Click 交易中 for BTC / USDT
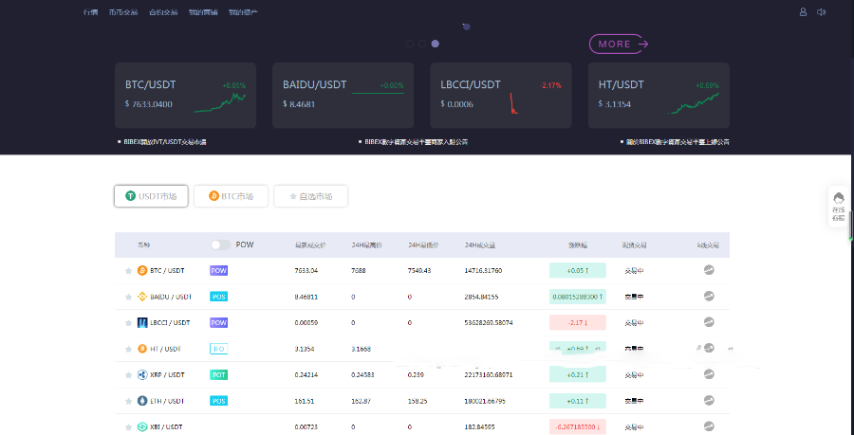The image size is (854, 435). [x=634, y=270]
